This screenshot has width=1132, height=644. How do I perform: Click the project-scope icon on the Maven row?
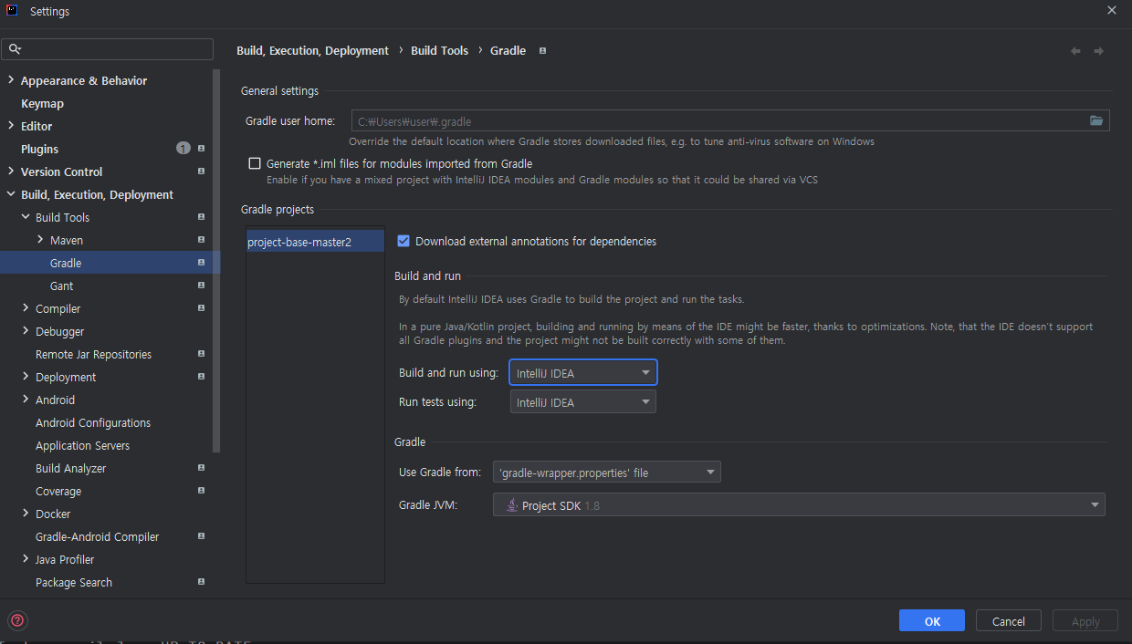click(x=201, y=240)
